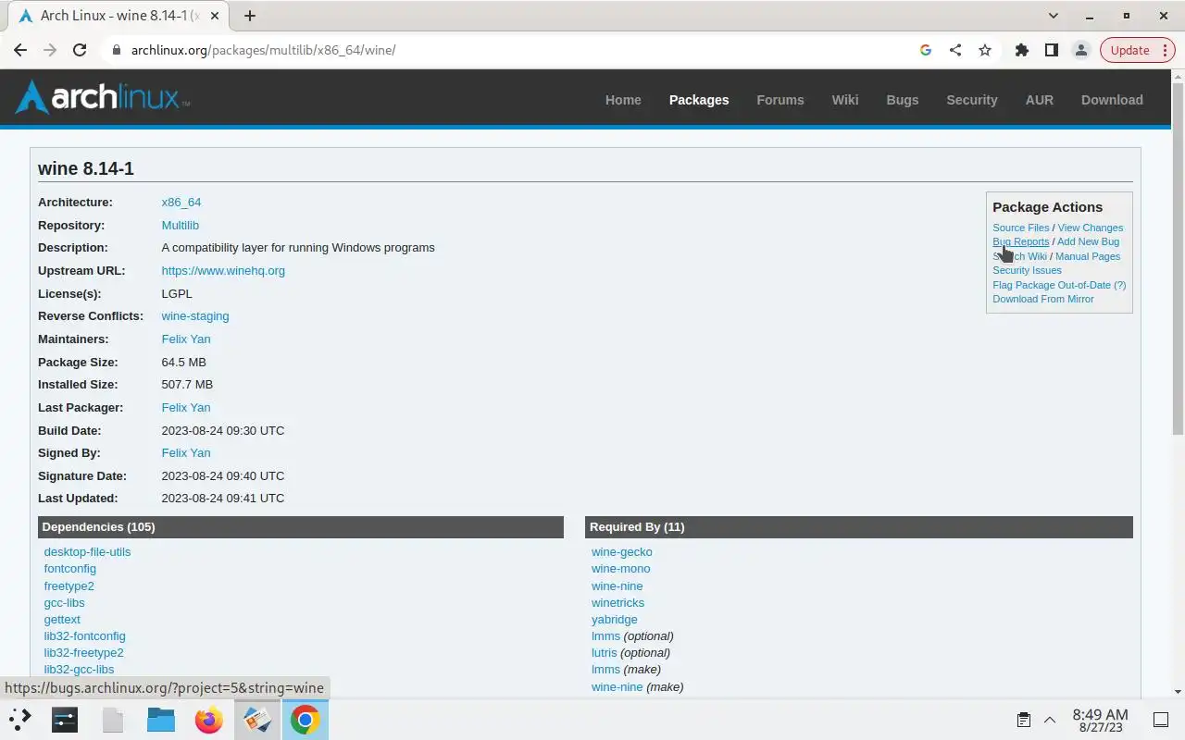
Task: Open the Bug Reports link
Action: tap(1021, 241)
